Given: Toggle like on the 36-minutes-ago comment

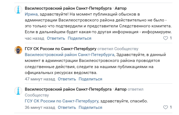Looking at the screenshot, I should [x=166, y=107].
